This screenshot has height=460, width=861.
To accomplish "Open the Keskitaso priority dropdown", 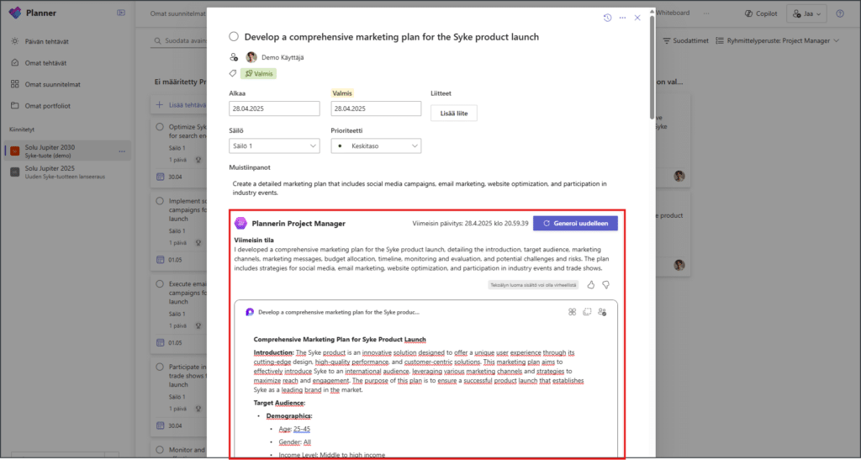I will click(x=376, y=146).
